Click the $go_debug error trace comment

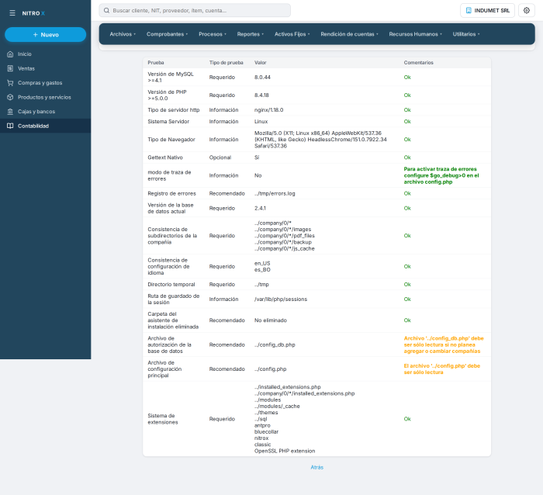(441, 175)
